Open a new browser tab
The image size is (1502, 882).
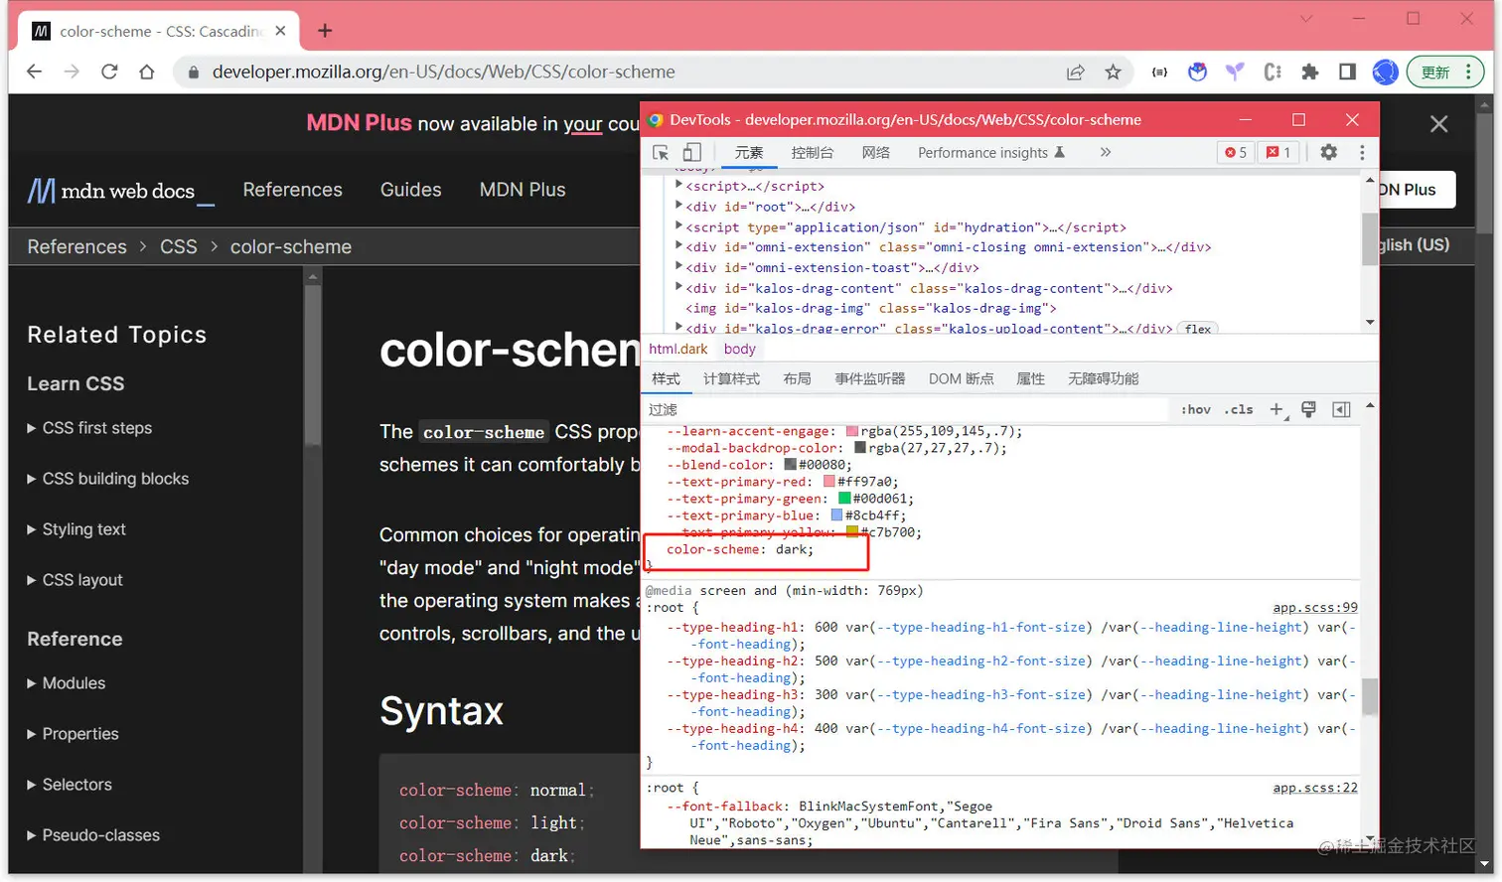pyautogui.click(x=325, y=31)
